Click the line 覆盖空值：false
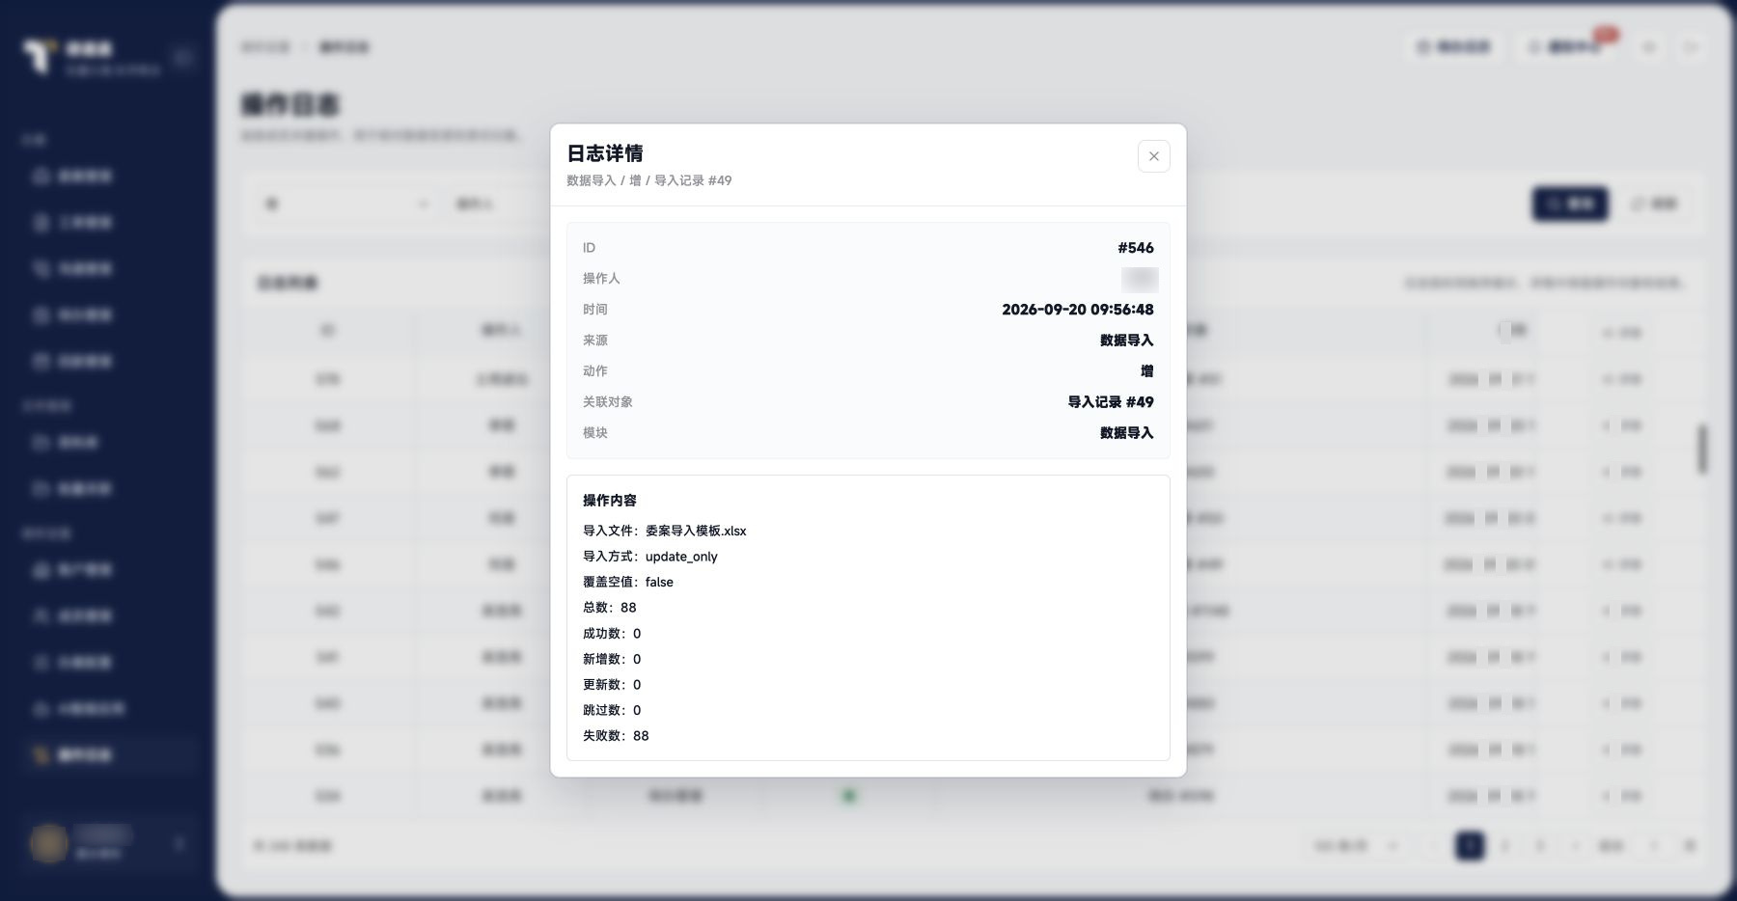 (628, 582)
